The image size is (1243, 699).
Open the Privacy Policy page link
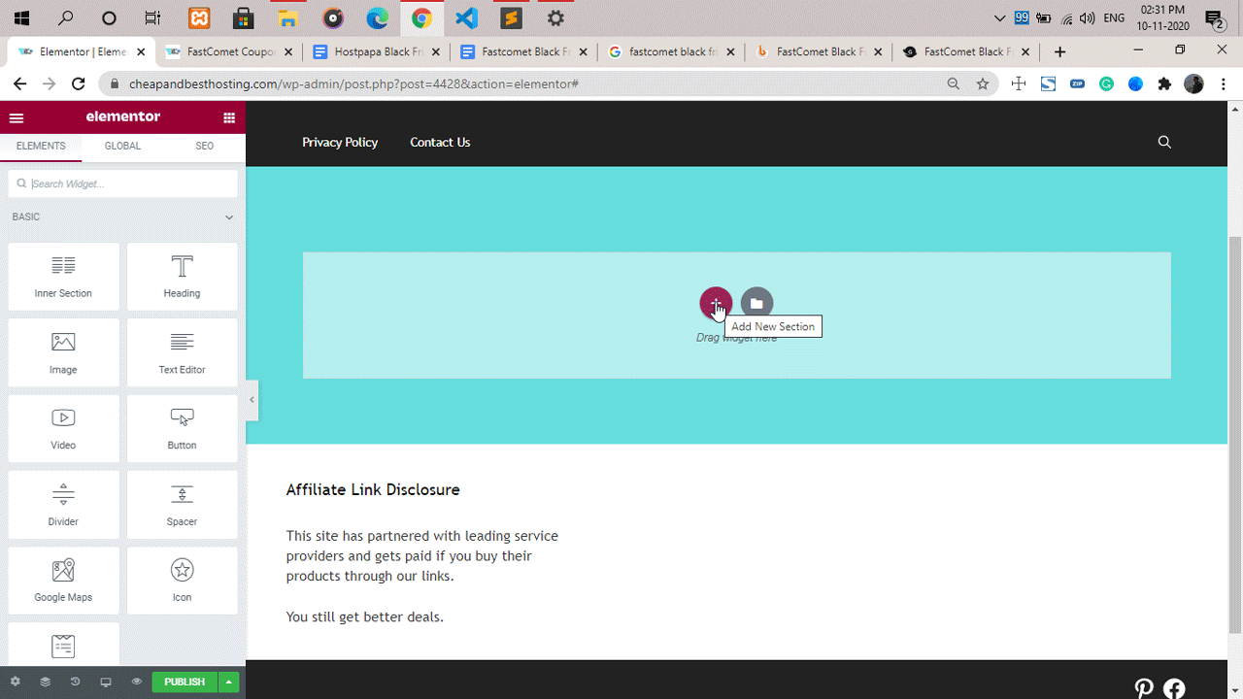[340, 142]
